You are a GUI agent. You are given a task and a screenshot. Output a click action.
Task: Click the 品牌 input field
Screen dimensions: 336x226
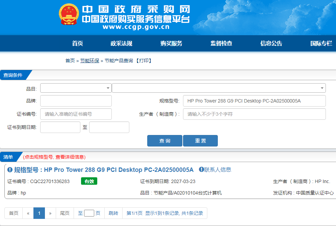[76, 101]
